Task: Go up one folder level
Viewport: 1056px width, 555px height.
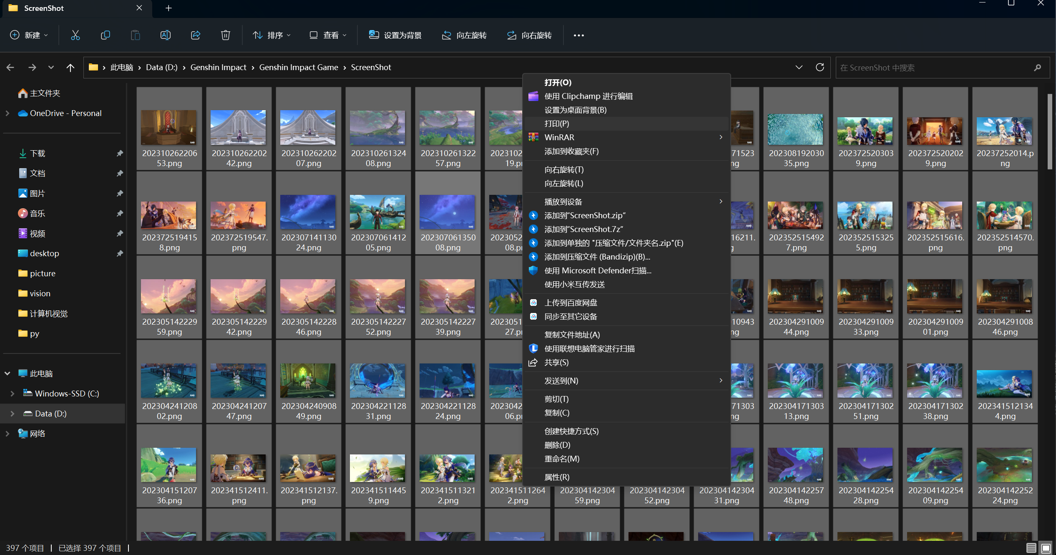Action: point(70,67)
